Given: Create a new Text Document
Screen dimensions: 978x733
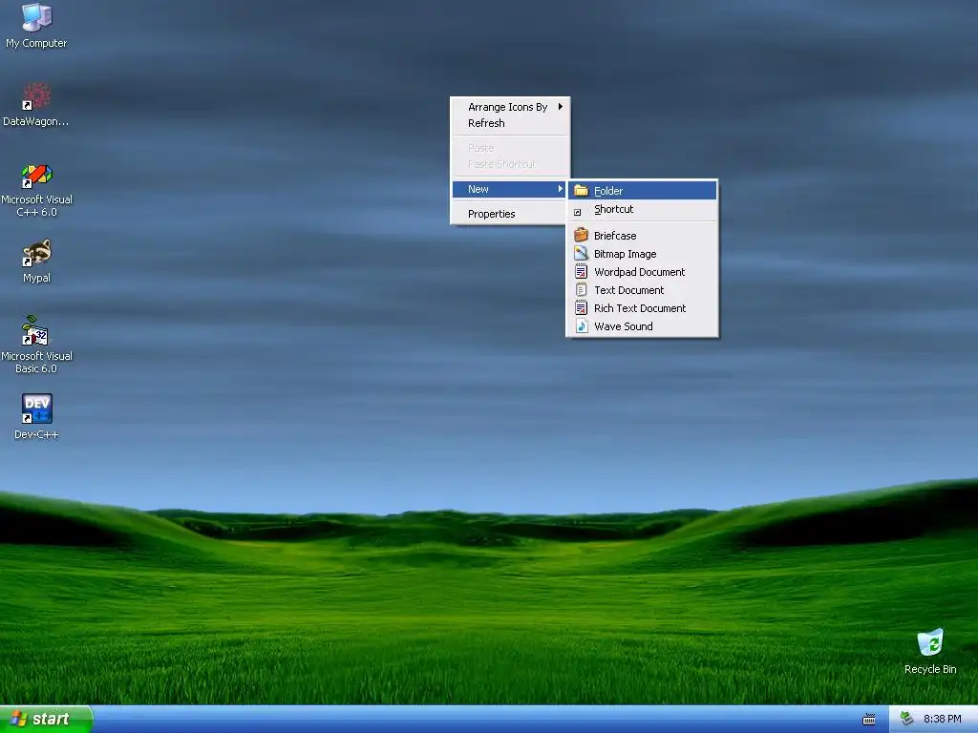Looking at the screenshot, I should click(x=642, y=290).
